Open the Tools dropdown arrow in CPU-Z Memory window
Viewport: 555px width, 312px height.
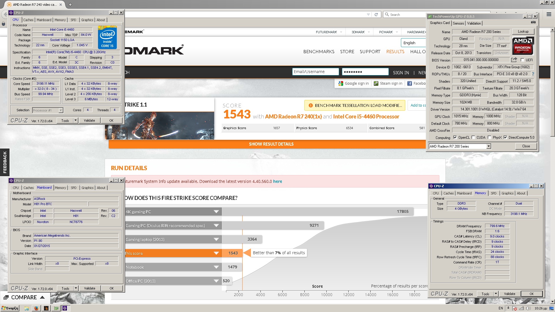496,294
